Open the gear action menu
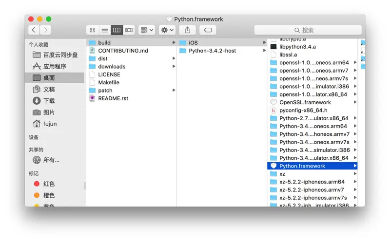This screenshot has height=242, width=390. 167,30
